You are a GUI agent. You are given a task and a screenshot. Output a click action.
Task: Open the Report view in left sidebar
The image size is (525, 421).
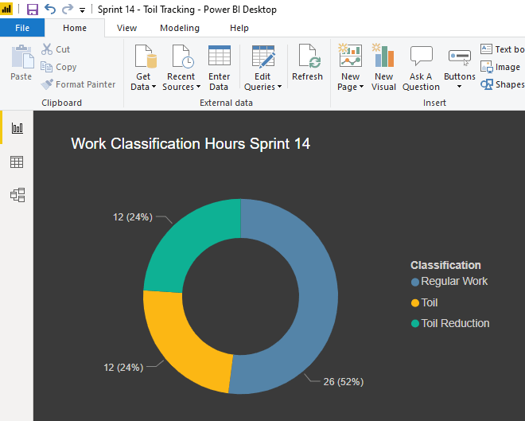point(17,128)
